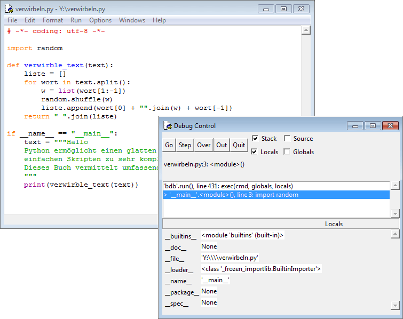Image resolution: width=403 pixels, height=319 pixels.
Task: Minimize the verwirbeln.py editor window
Action: tap(266, 9)
